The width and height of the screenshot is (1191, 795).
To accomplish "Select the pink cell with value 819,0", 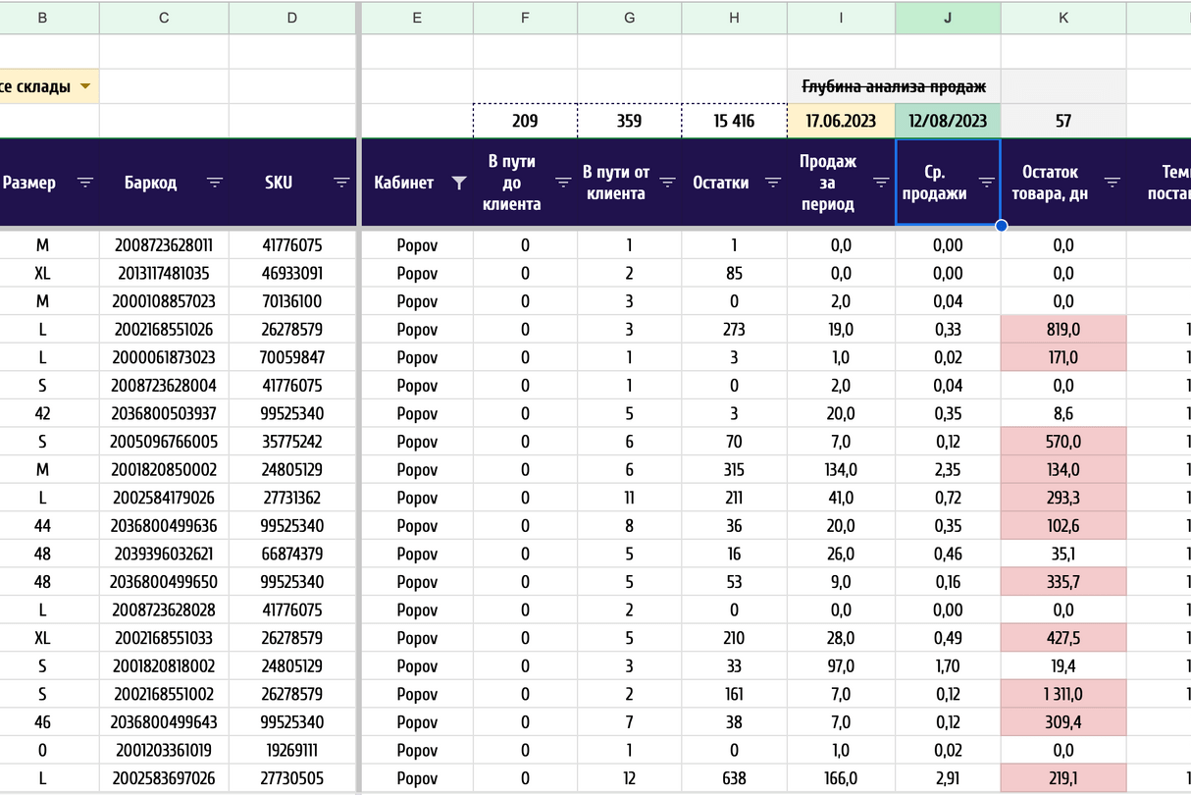I will click(1063, 330).
